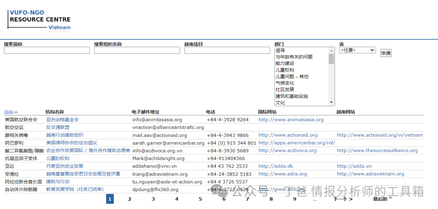Screen dimensions: 438x209
Task: Open the 美国律师协会的法治倡议 link
Action: 71,143
